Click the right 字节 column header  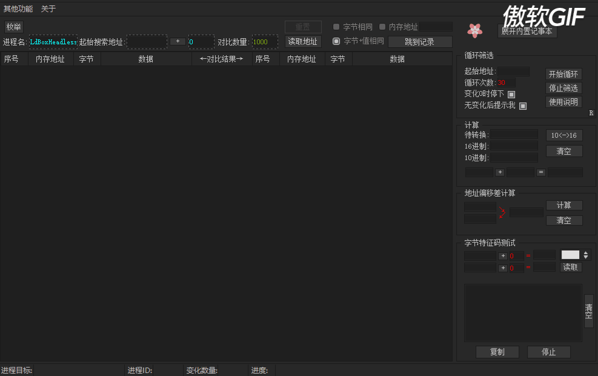pyautogui.click(x=338, y=59)
